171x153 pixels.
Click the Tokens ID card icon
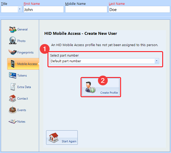pyautogui.click(x=13, y=75)
